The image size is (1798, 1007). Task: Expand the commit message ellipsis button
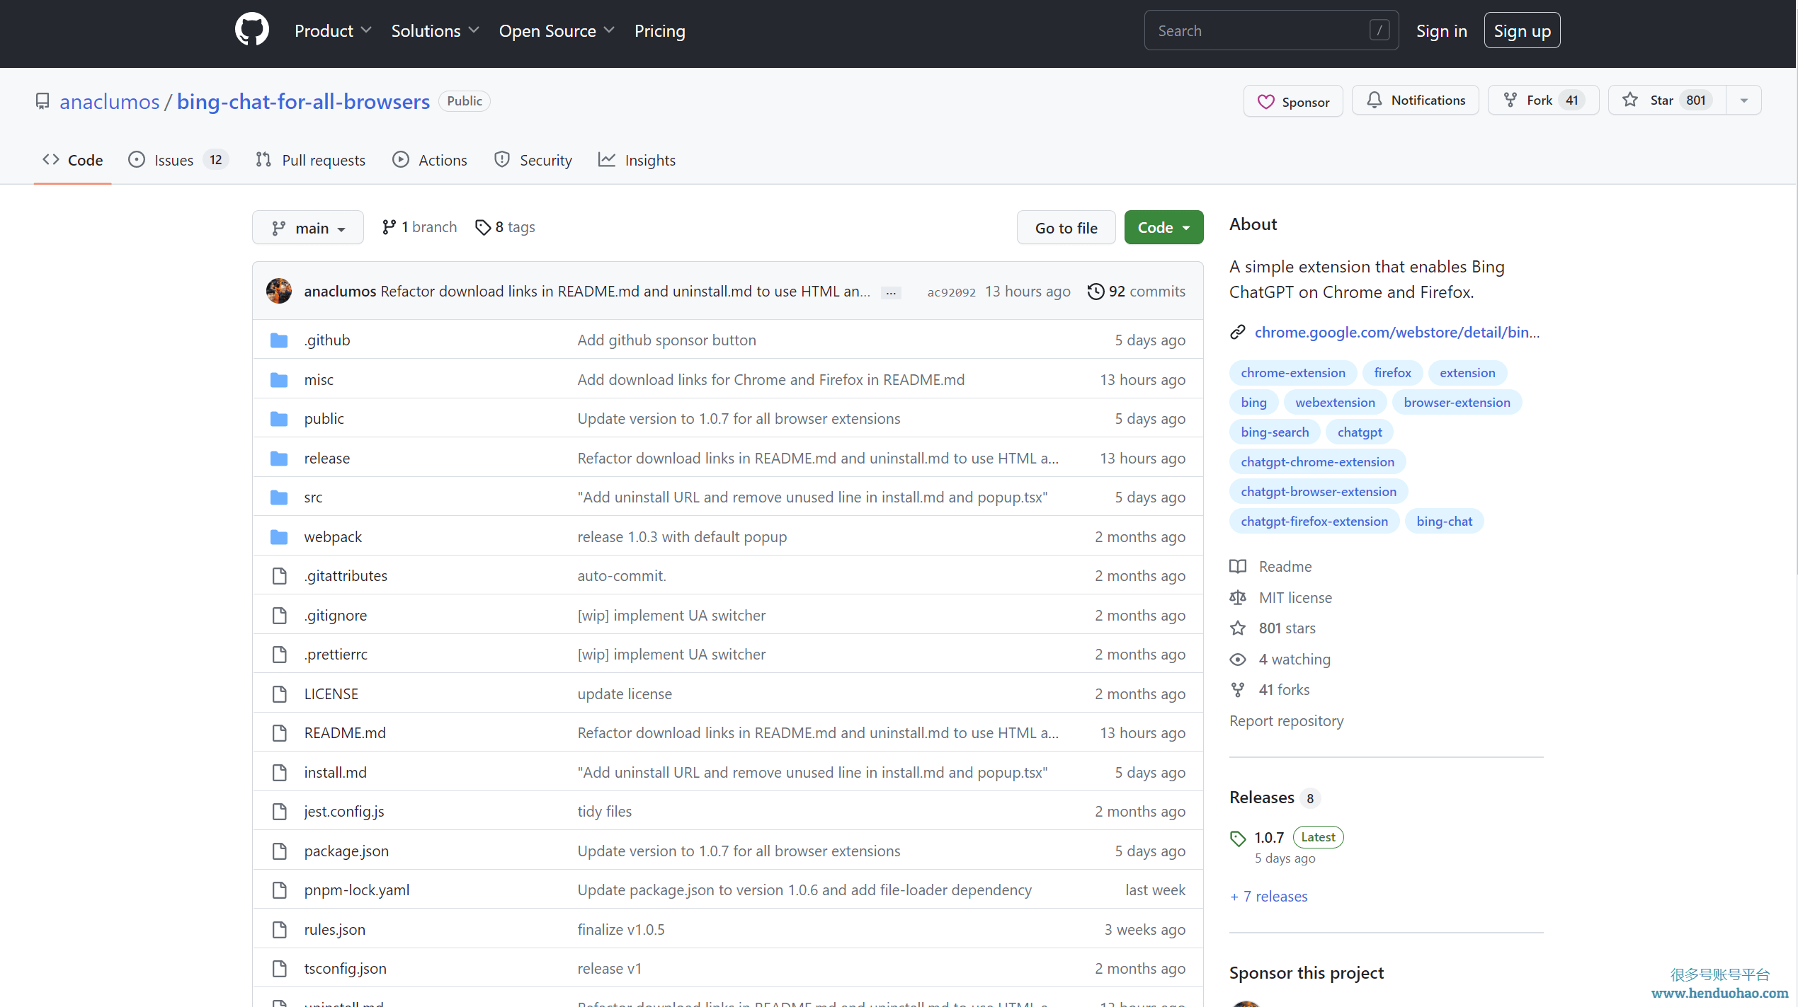coord(891,292)
